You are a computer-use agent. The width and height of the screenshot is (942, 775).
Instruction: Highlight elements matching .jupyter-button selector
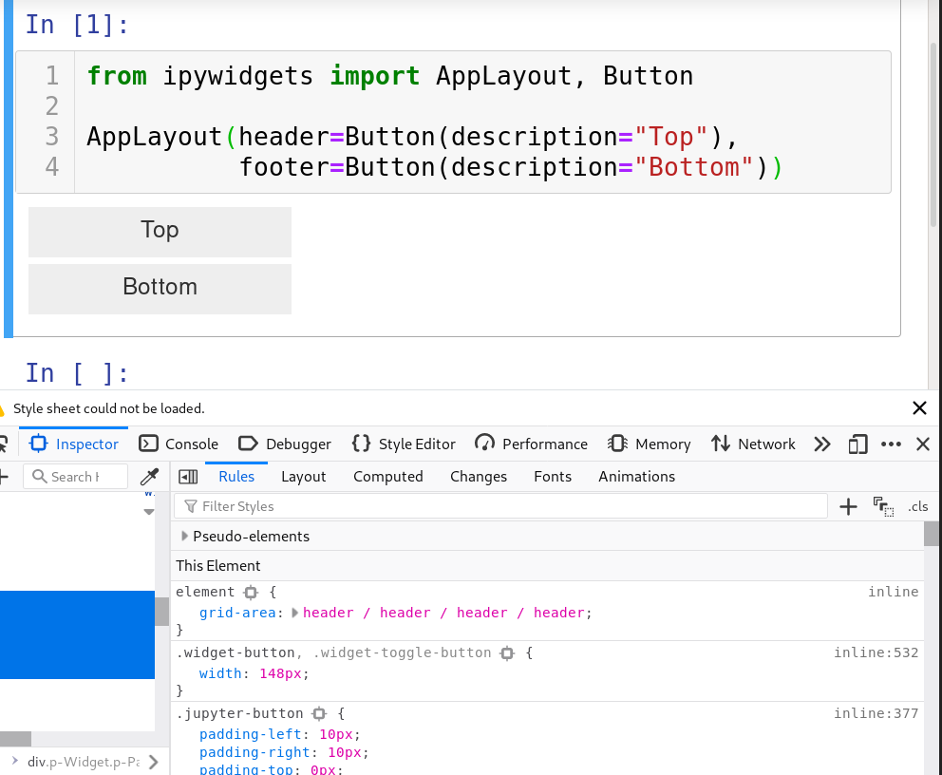click(319, 713)
